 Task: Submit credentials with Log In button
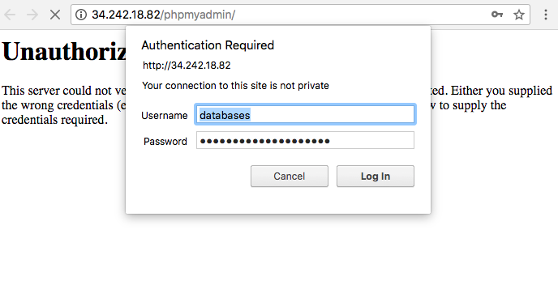tap(376, 177)
